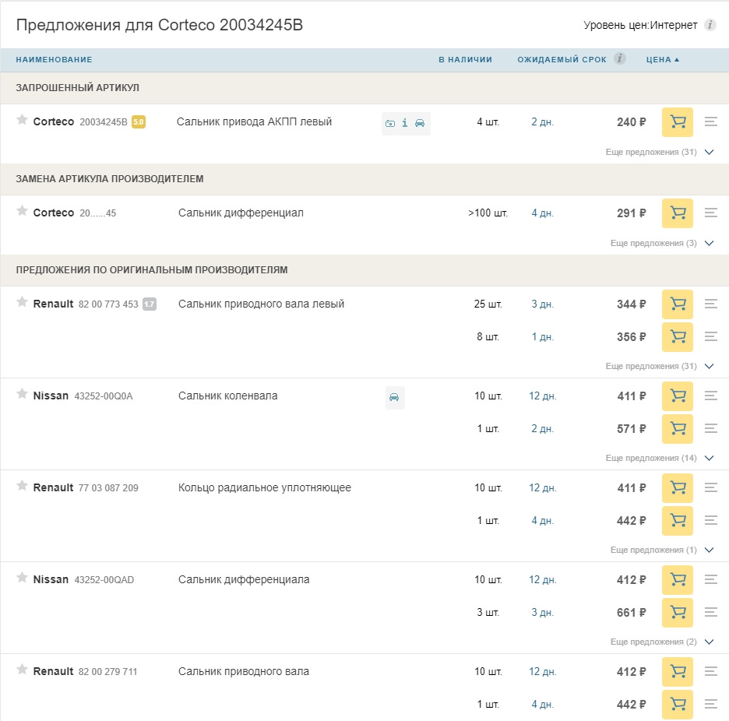Image resolution: width=729 pixels, height=721 pixels.
Task: Add Corteco 20034245B to cart
Action: click(x=677, y=122)
